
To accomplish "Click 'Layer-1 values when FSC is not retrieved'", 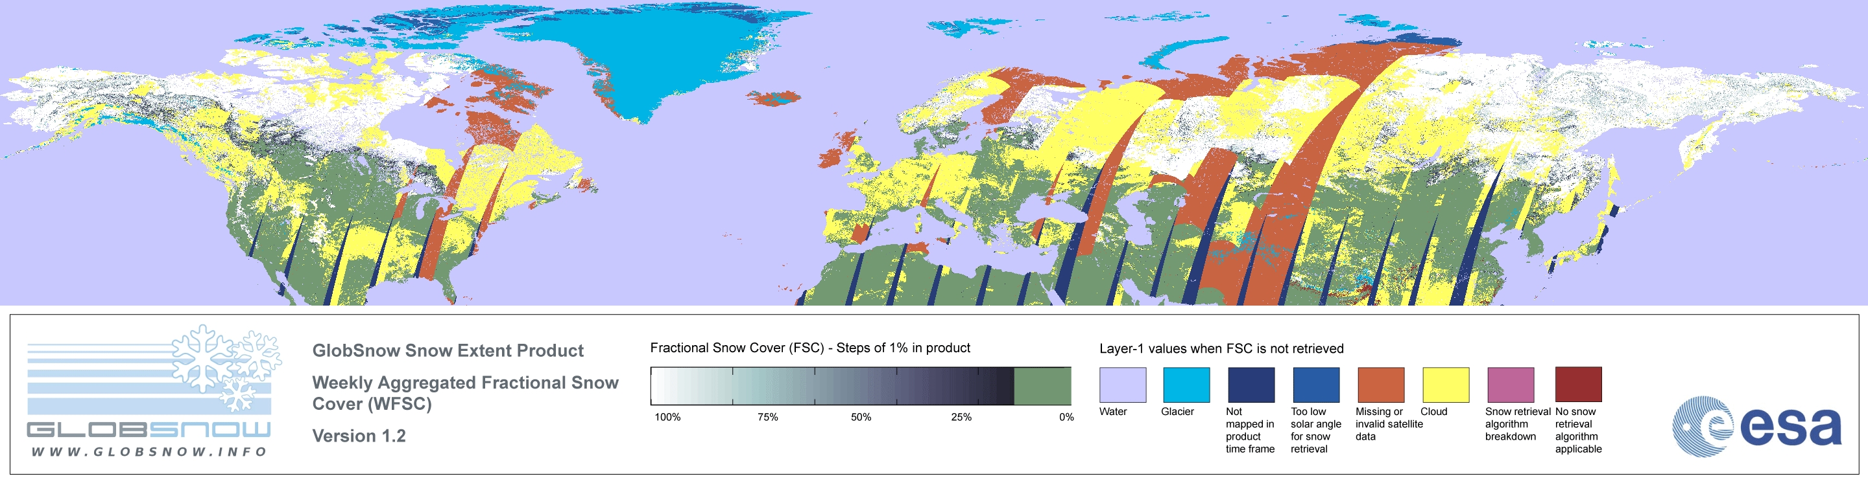I will pos(1221,348).
